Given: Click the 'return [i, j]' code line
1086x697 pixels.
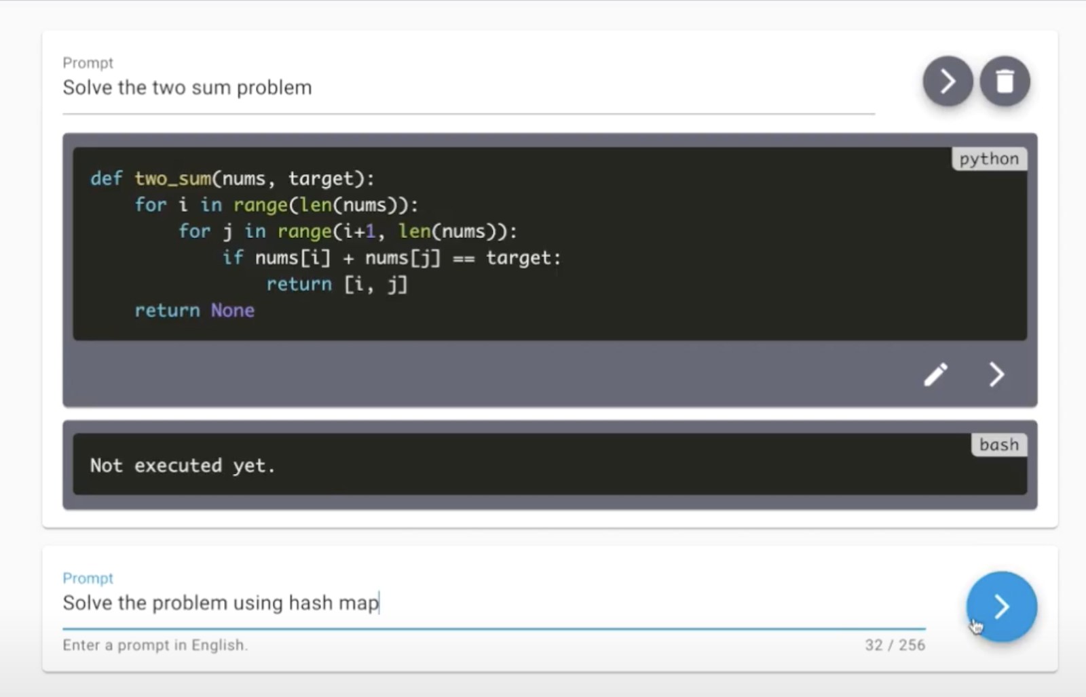Looking at the screenshot, I should (x=337, y=284).
